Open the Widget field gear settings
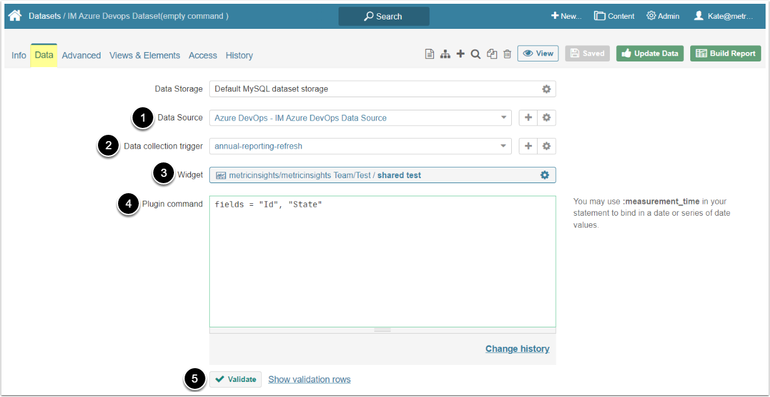The height and width of the screenshot is (397, 770). coord(545,175)
